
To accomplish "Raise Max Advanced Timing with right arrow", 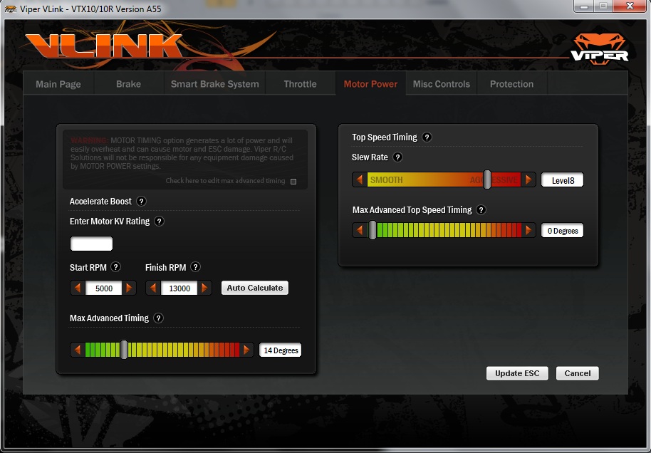I will (x=246, y=350).
